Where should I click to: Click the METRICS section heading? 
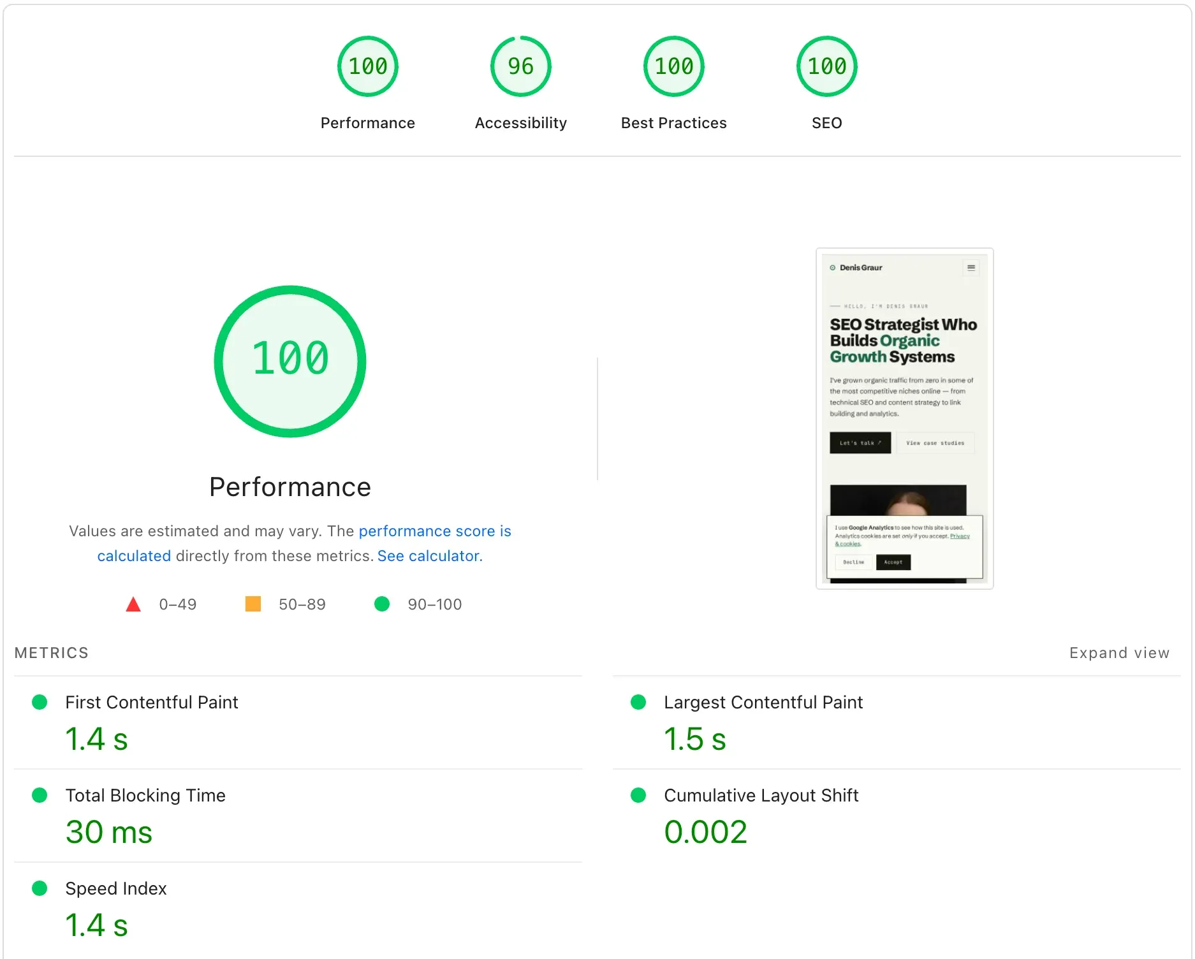coord(52,653)
